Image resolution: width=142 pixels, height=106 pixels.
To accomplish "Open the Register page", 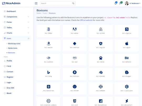I will click(17, 77).
